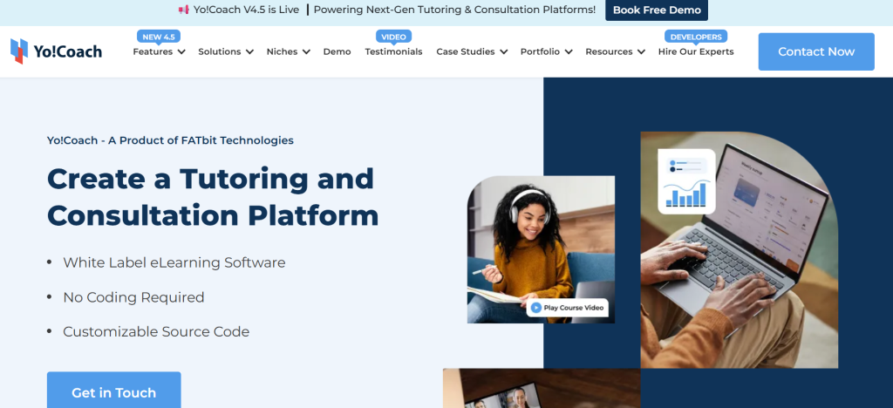Expand the Features dropdown chevron
Screen dimensions: 893x408
(x=181, y=51)
